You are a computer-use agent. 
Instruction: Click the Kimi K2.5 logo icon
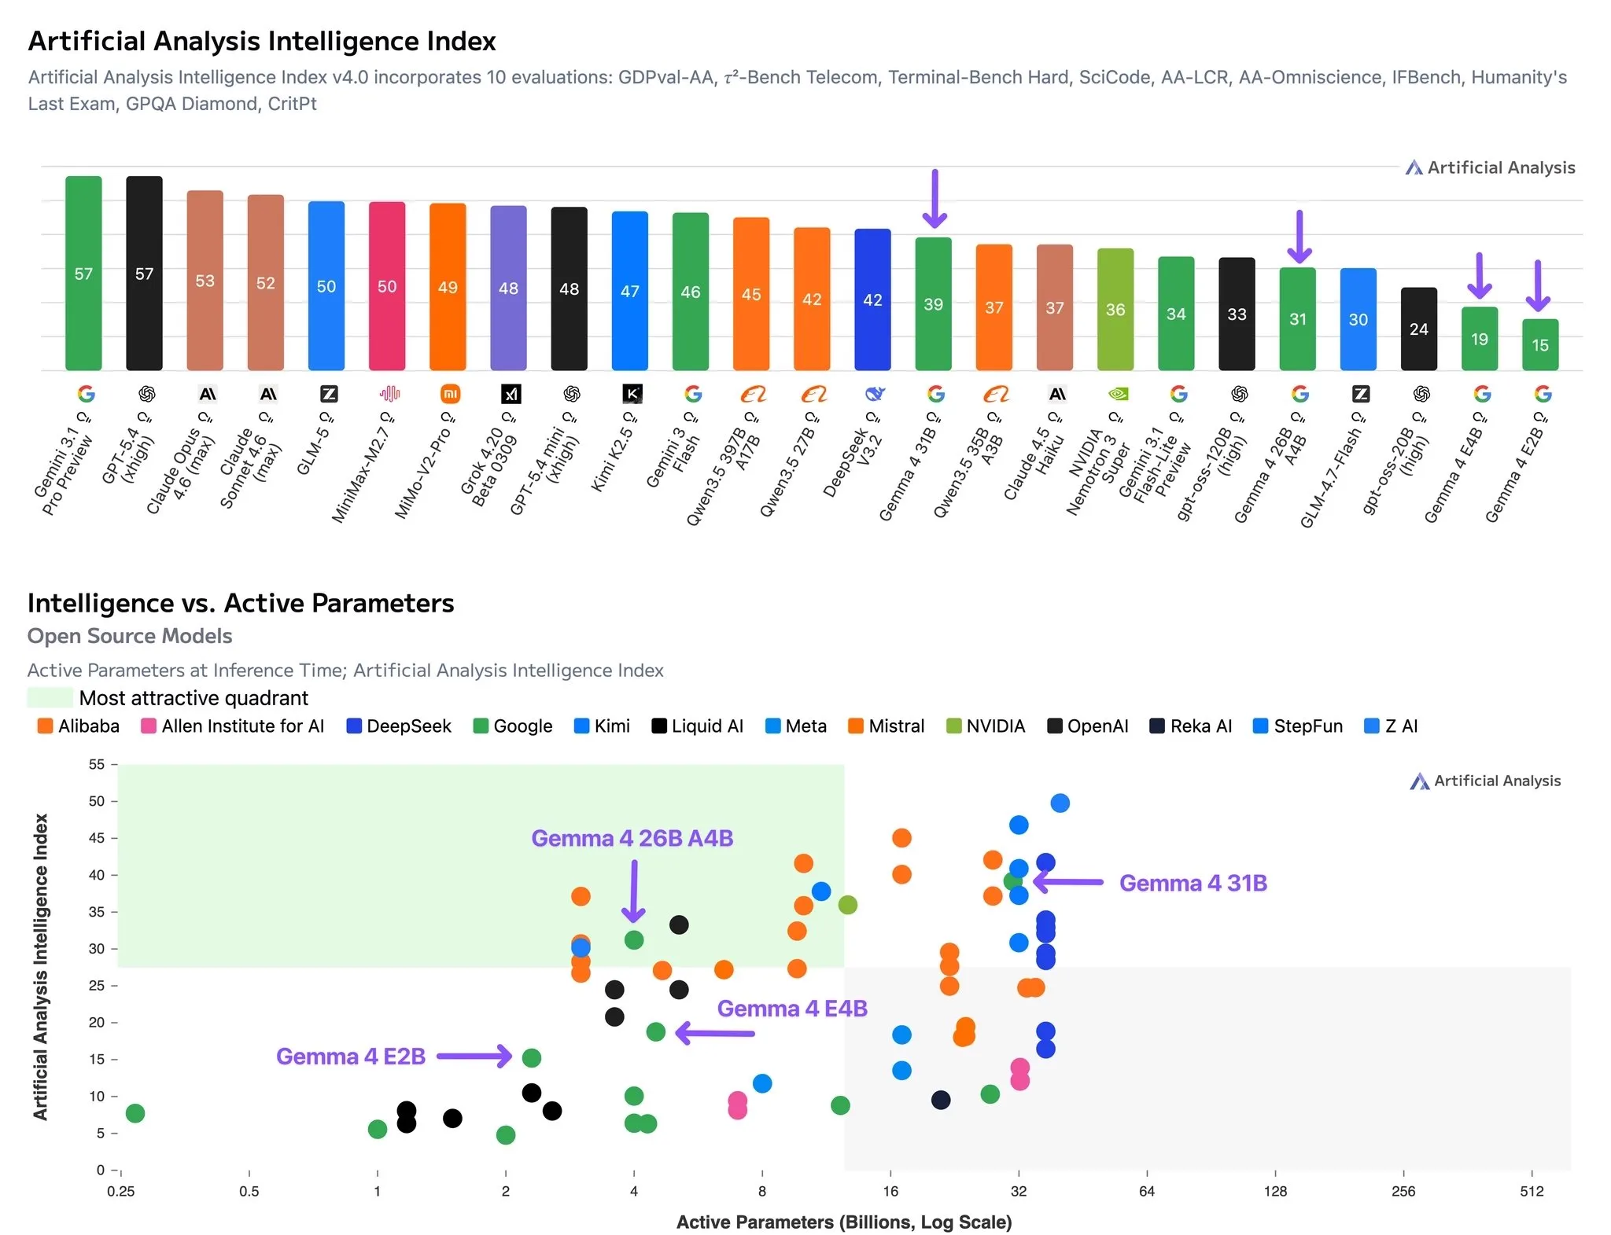632,394
